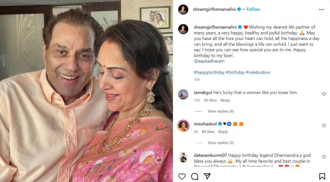The height and width of the screenshot is (182, 330).
Task: Like iamakgul's comment
Action: (x=324, y=94)
